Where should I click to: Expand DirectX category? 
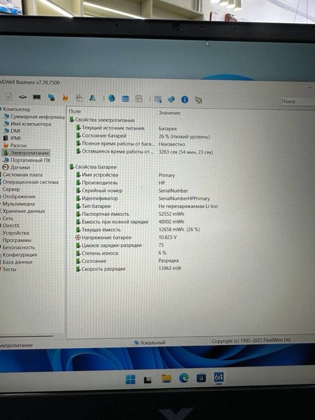click(11, 226)
